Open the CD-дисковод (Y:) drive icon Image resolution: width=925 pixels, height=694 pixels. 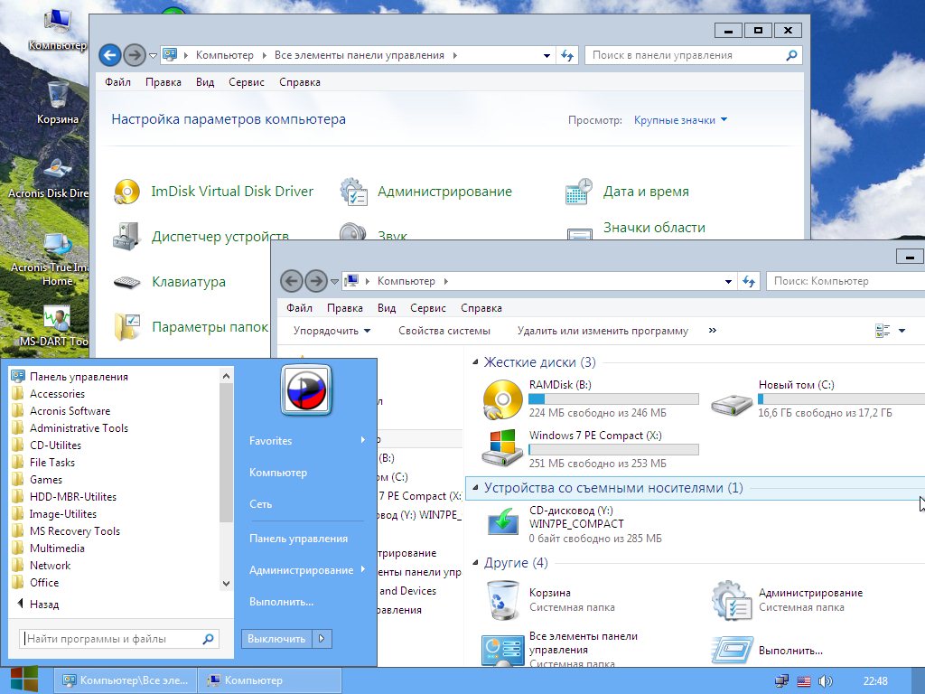(502, 523)
